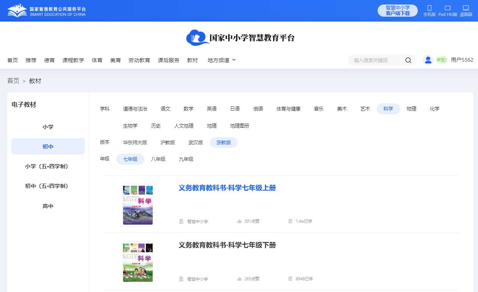Screen dimensions: 478x292
Task: Click the 七年级上册 science book cover
Action: [x=138, y=205]
